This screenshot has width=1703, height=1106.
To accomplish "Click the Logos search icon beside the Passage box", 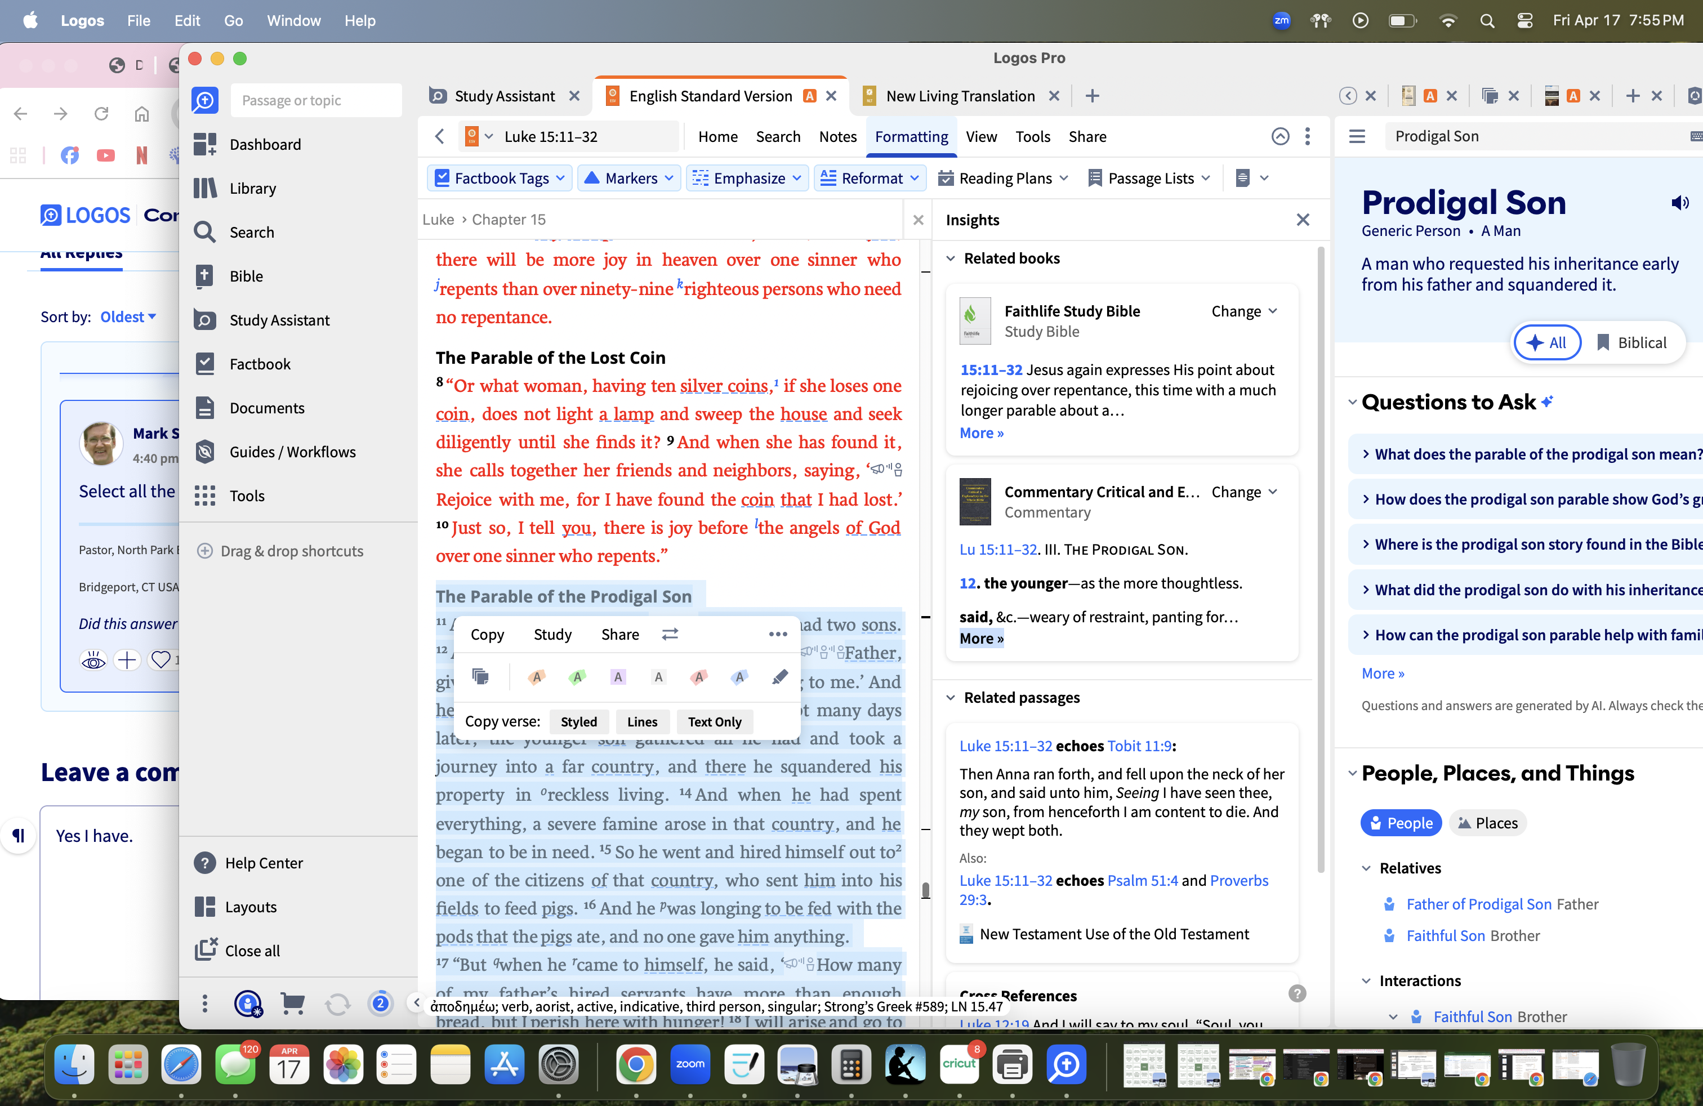I will [204, 100].
